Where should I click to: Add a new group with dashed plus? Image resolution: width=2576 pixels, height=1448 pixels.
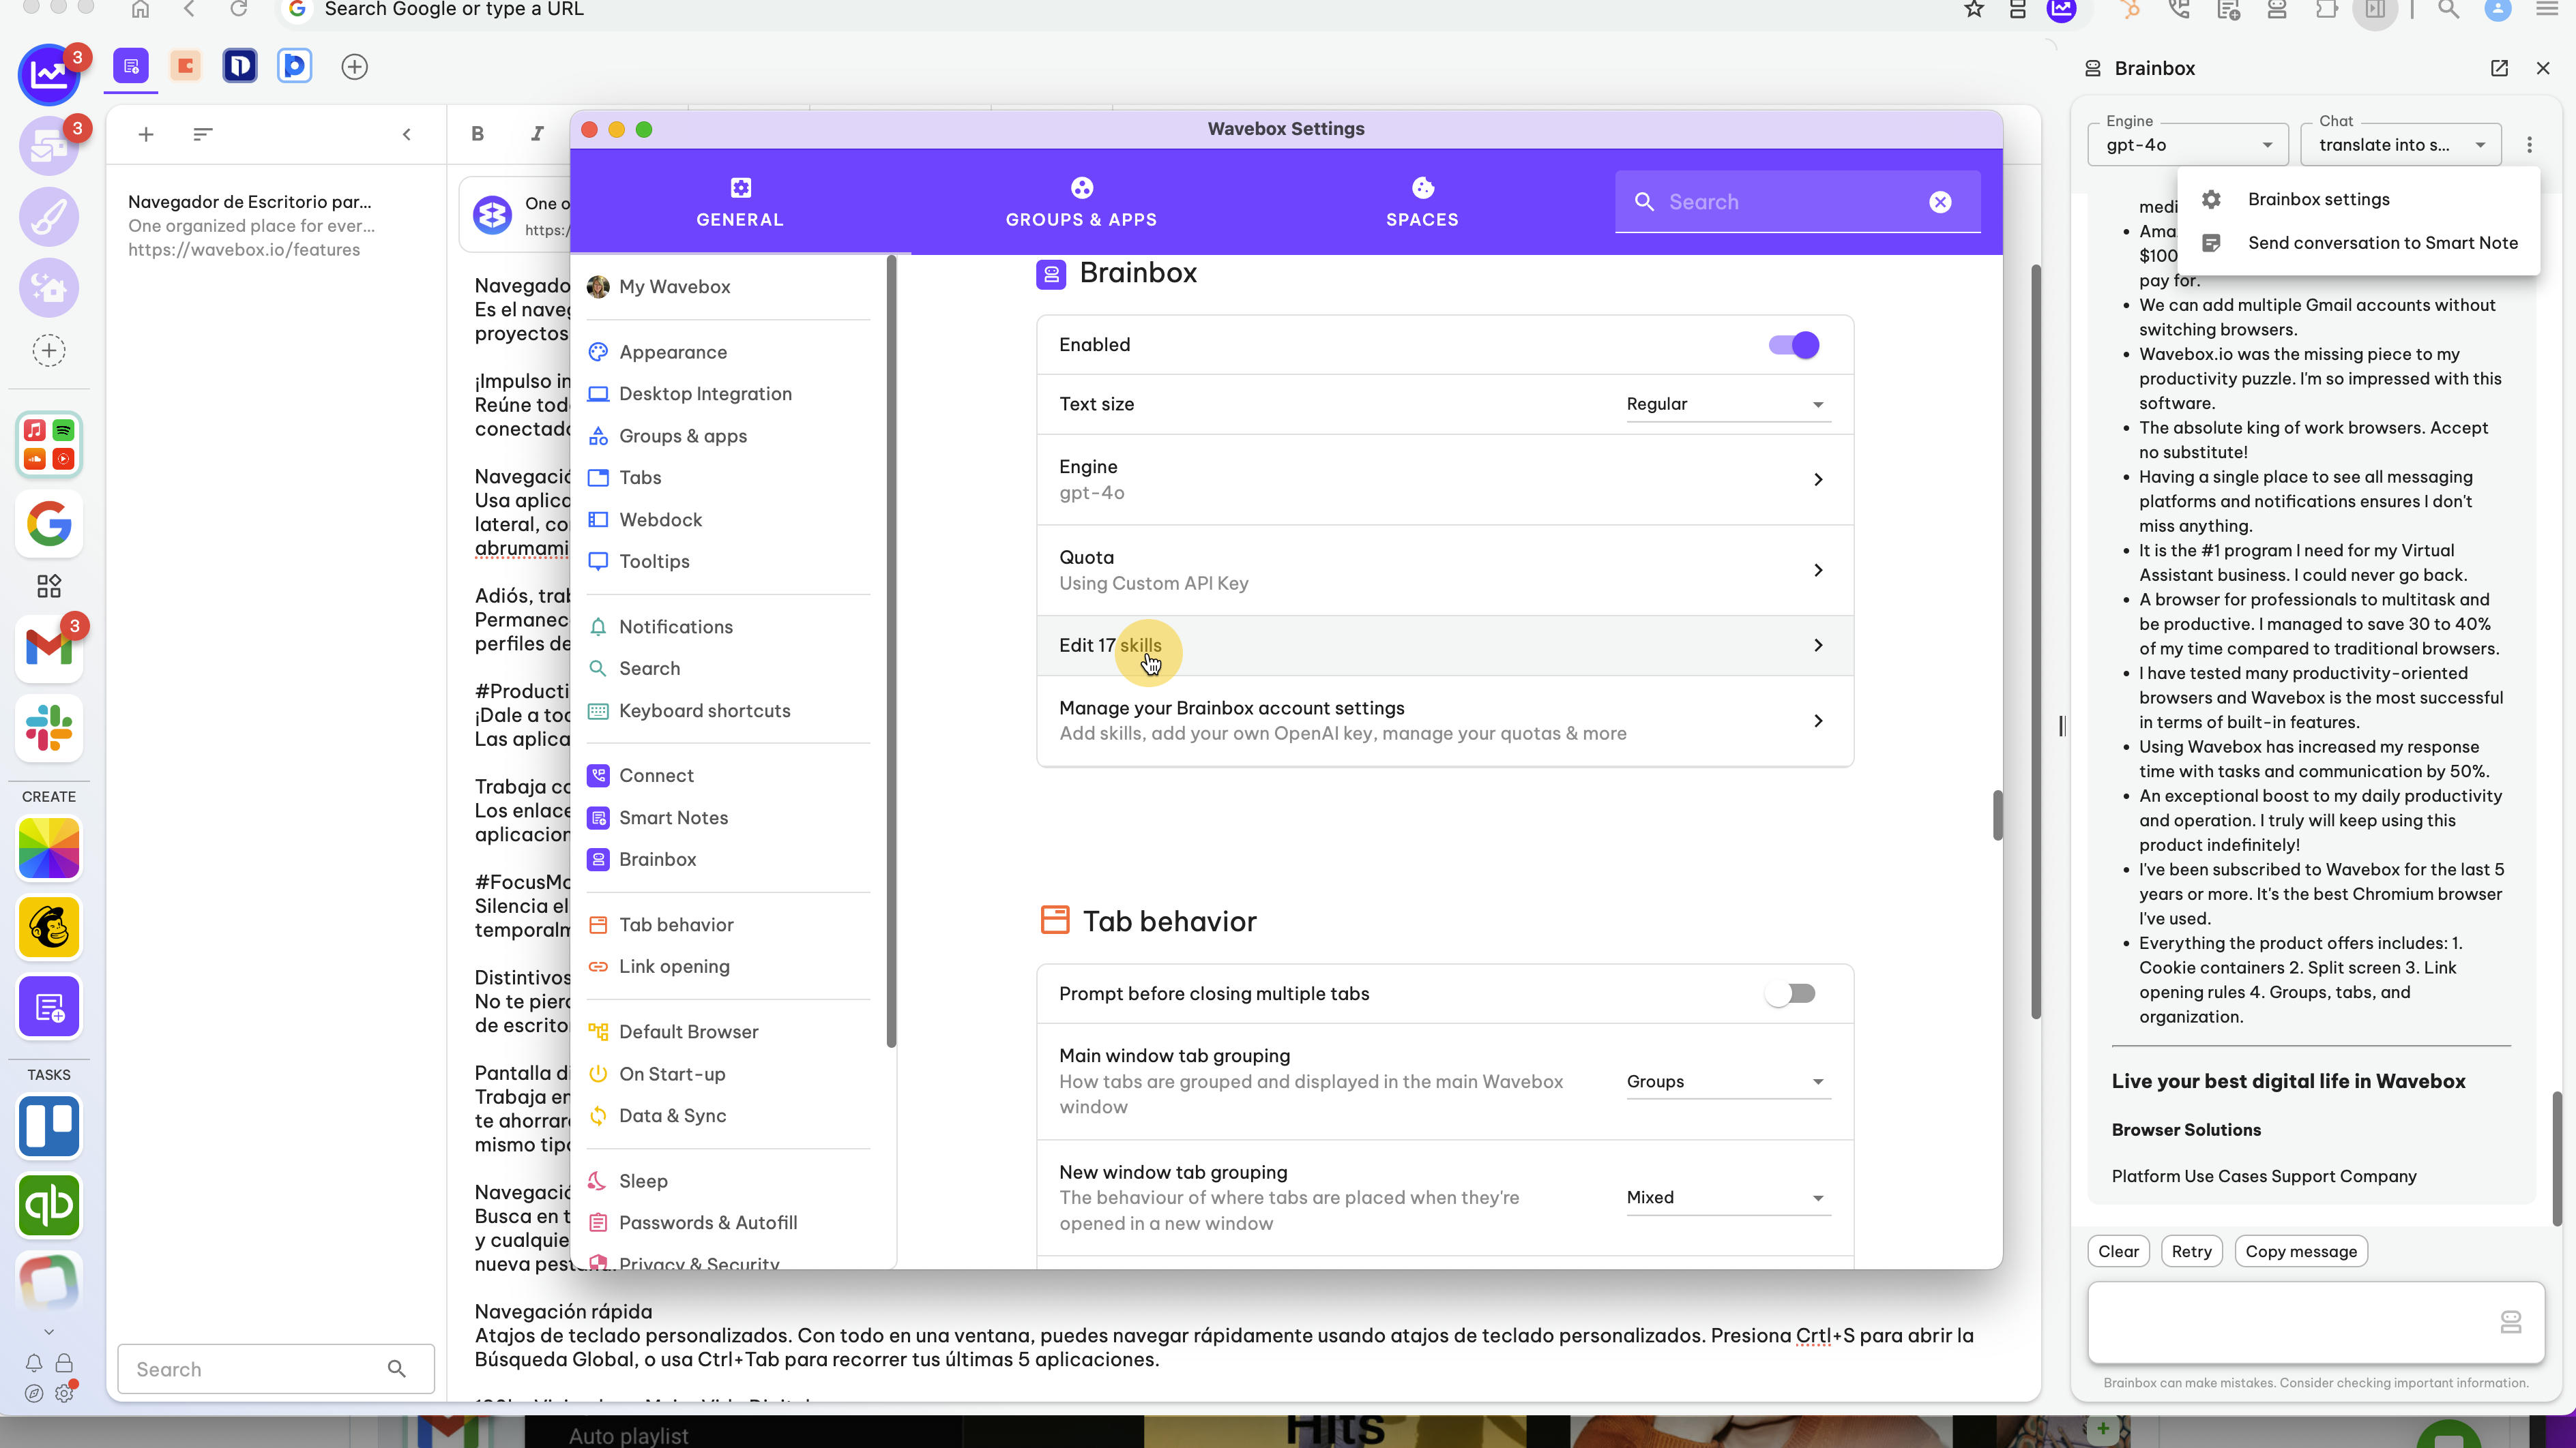49,351
